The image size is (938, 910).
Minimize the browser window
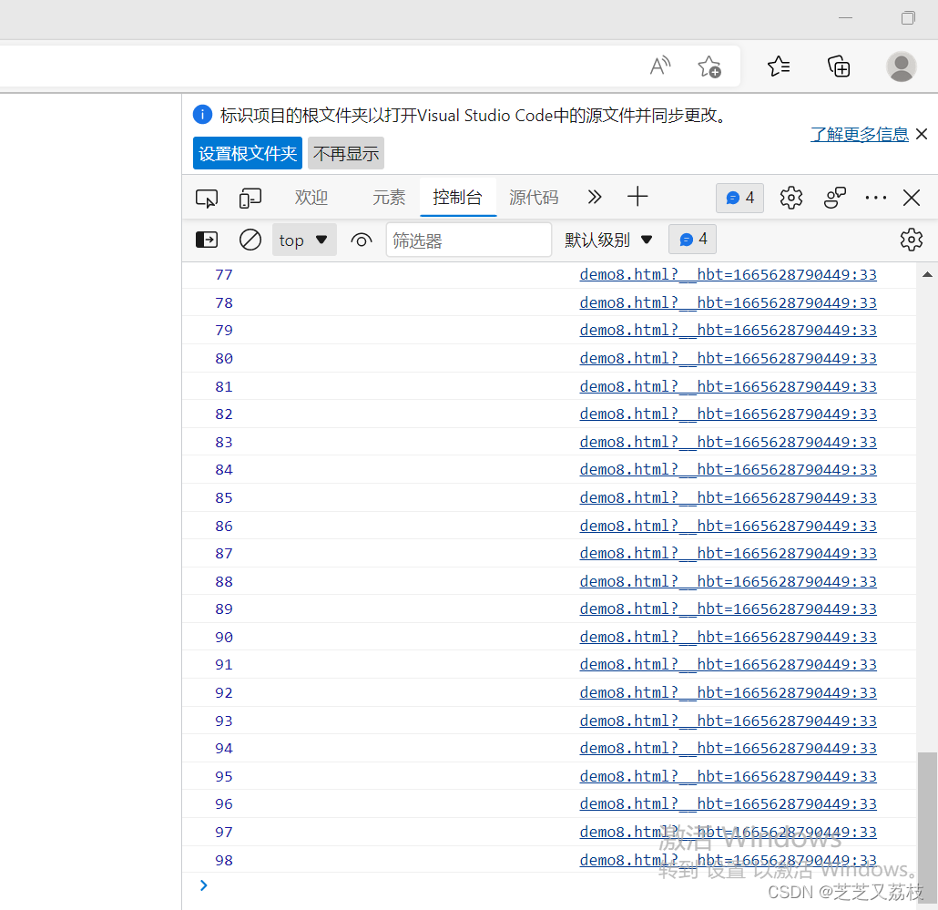click(845, 18)
